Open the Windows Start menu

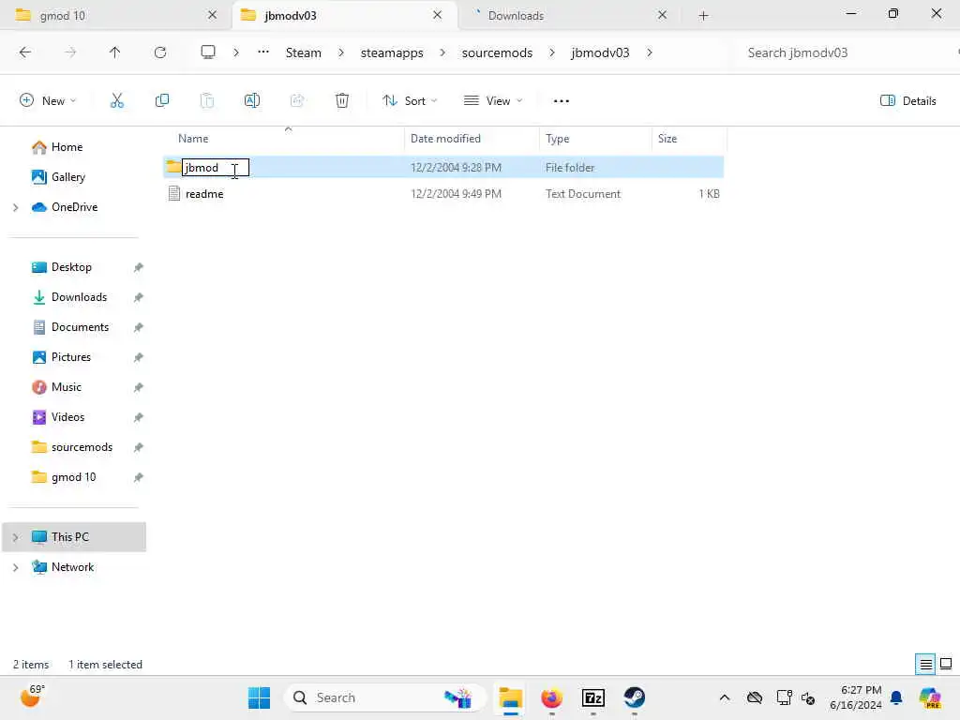pos(259,697)
